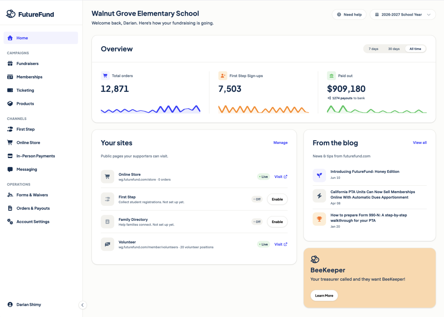This screenshot has width=444, height=317.
Task: Click View all in From the blog
Action: coord(420,142)
